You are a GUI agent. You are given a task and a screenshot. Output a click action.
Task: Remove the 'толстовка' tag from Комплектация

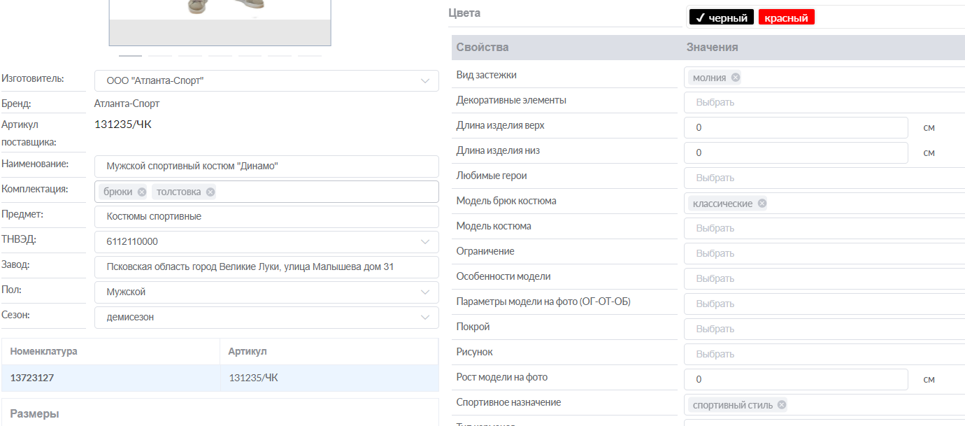coord(210,192)
